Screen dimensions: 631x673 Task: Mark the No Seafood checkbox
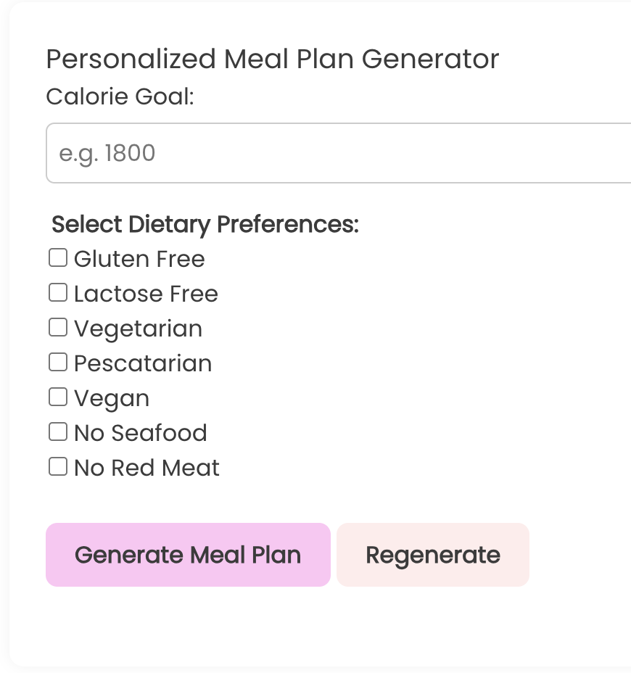pyautogui.click(x=58, y=432)
